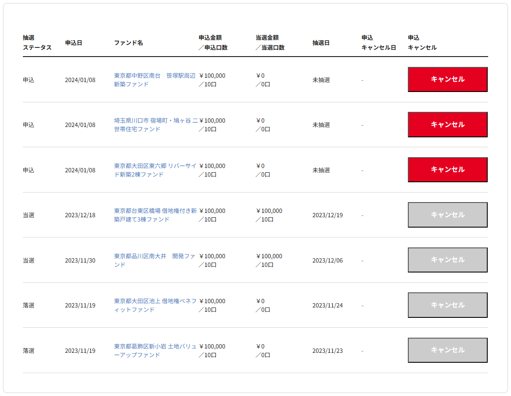511x396 pixels.
Task: Click 申込 status in the 中野区南台 row
Action: coord(28,80)
